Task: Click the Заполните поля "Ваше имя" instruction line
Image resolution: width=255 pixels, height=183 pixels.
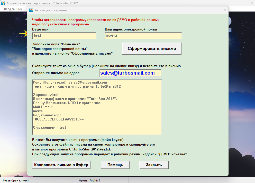Action: coord(56,44)
